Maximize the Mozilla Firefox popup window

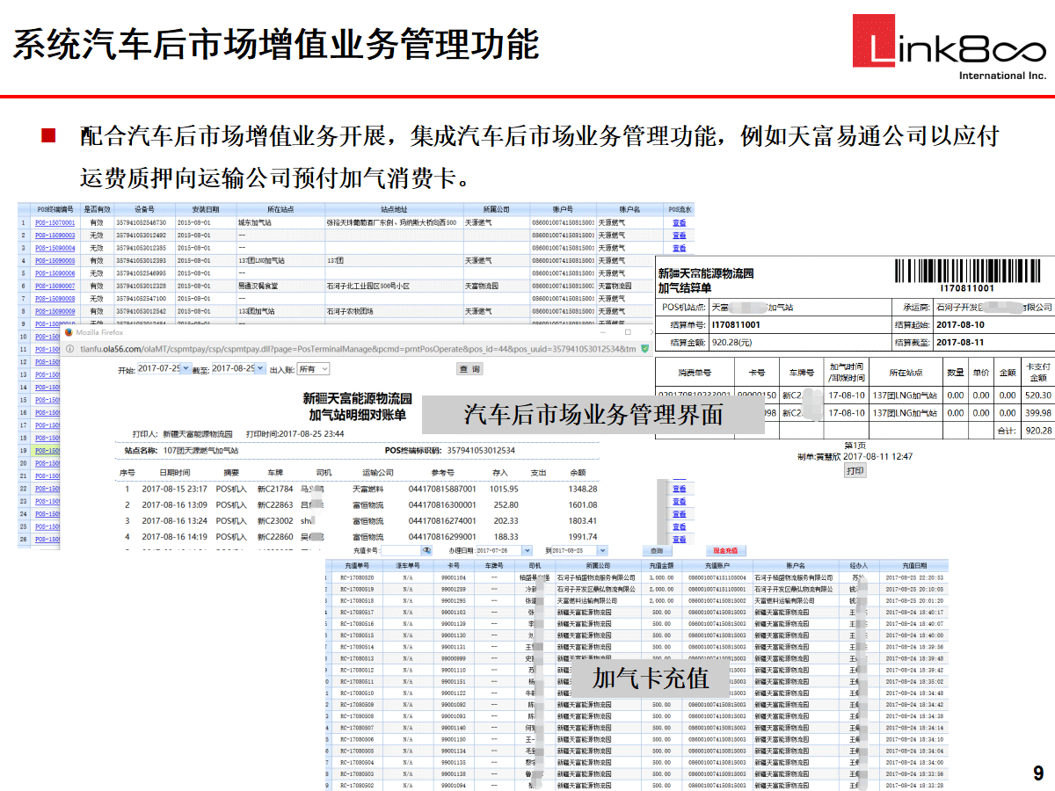click(628, 333)
